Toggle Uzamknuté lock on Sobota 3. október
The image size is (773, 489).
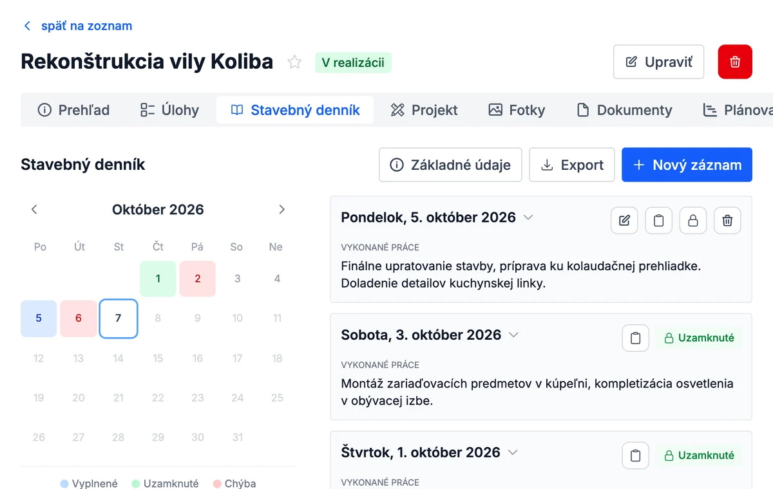click(x=699, y=338)
